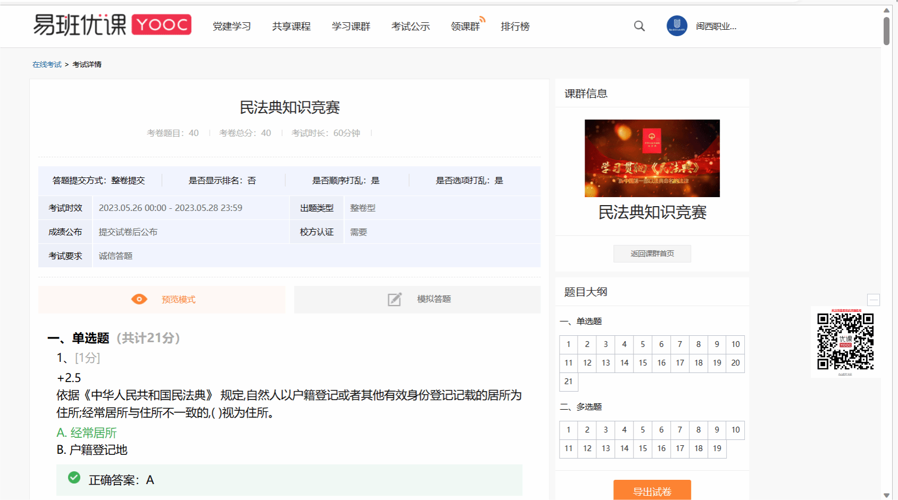Open the user avatar profile icon

(x=677, y=26)
